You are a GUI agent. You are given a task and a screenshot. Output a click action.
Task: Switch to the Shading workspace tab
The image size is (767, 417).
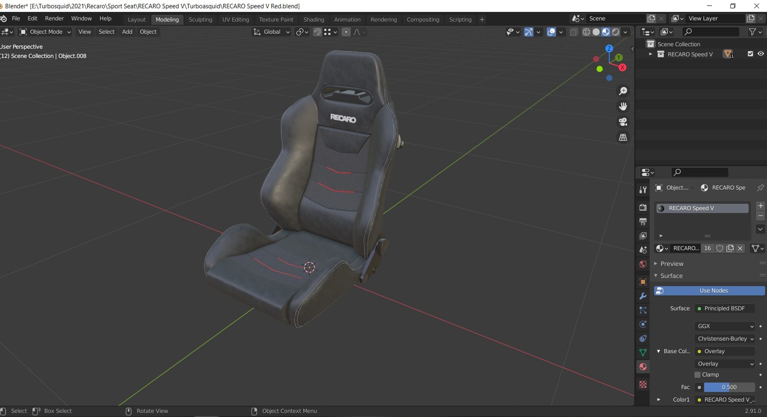coord(314,20)
